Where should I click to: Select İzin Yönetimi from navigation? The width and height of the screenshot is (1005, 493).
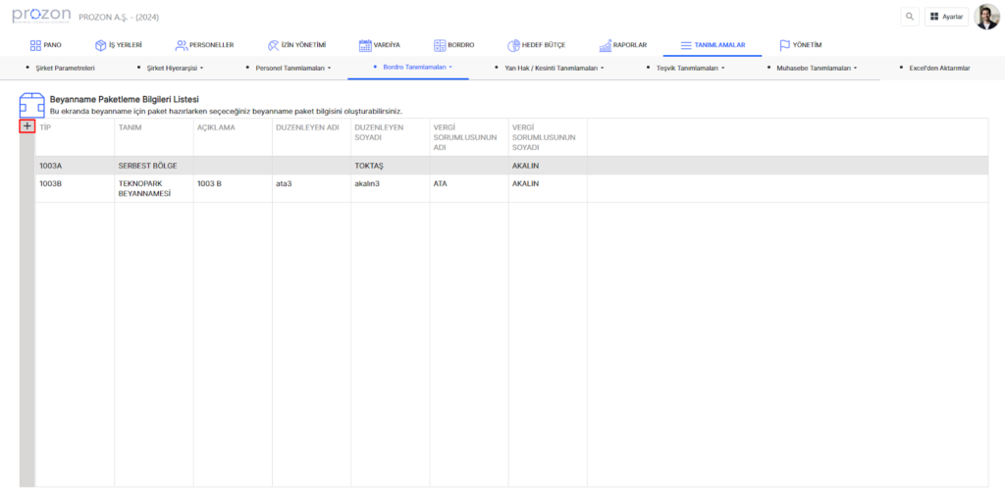(296, 45)
